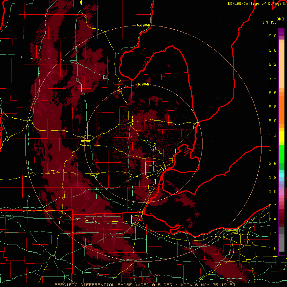Click the 8.2 scale value
Screen dimensions: 287x287
point(273,64)
